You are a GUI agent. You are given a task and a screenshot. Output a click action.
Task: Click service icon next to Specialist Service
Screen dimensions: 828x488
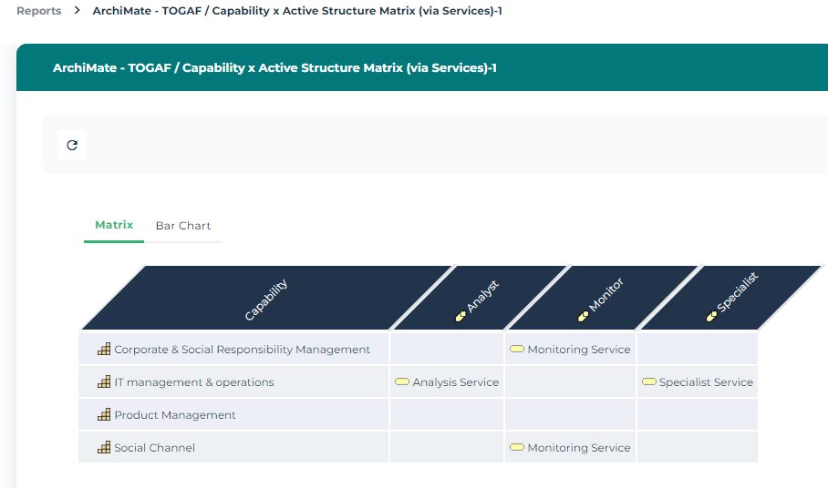coord(649,382)
